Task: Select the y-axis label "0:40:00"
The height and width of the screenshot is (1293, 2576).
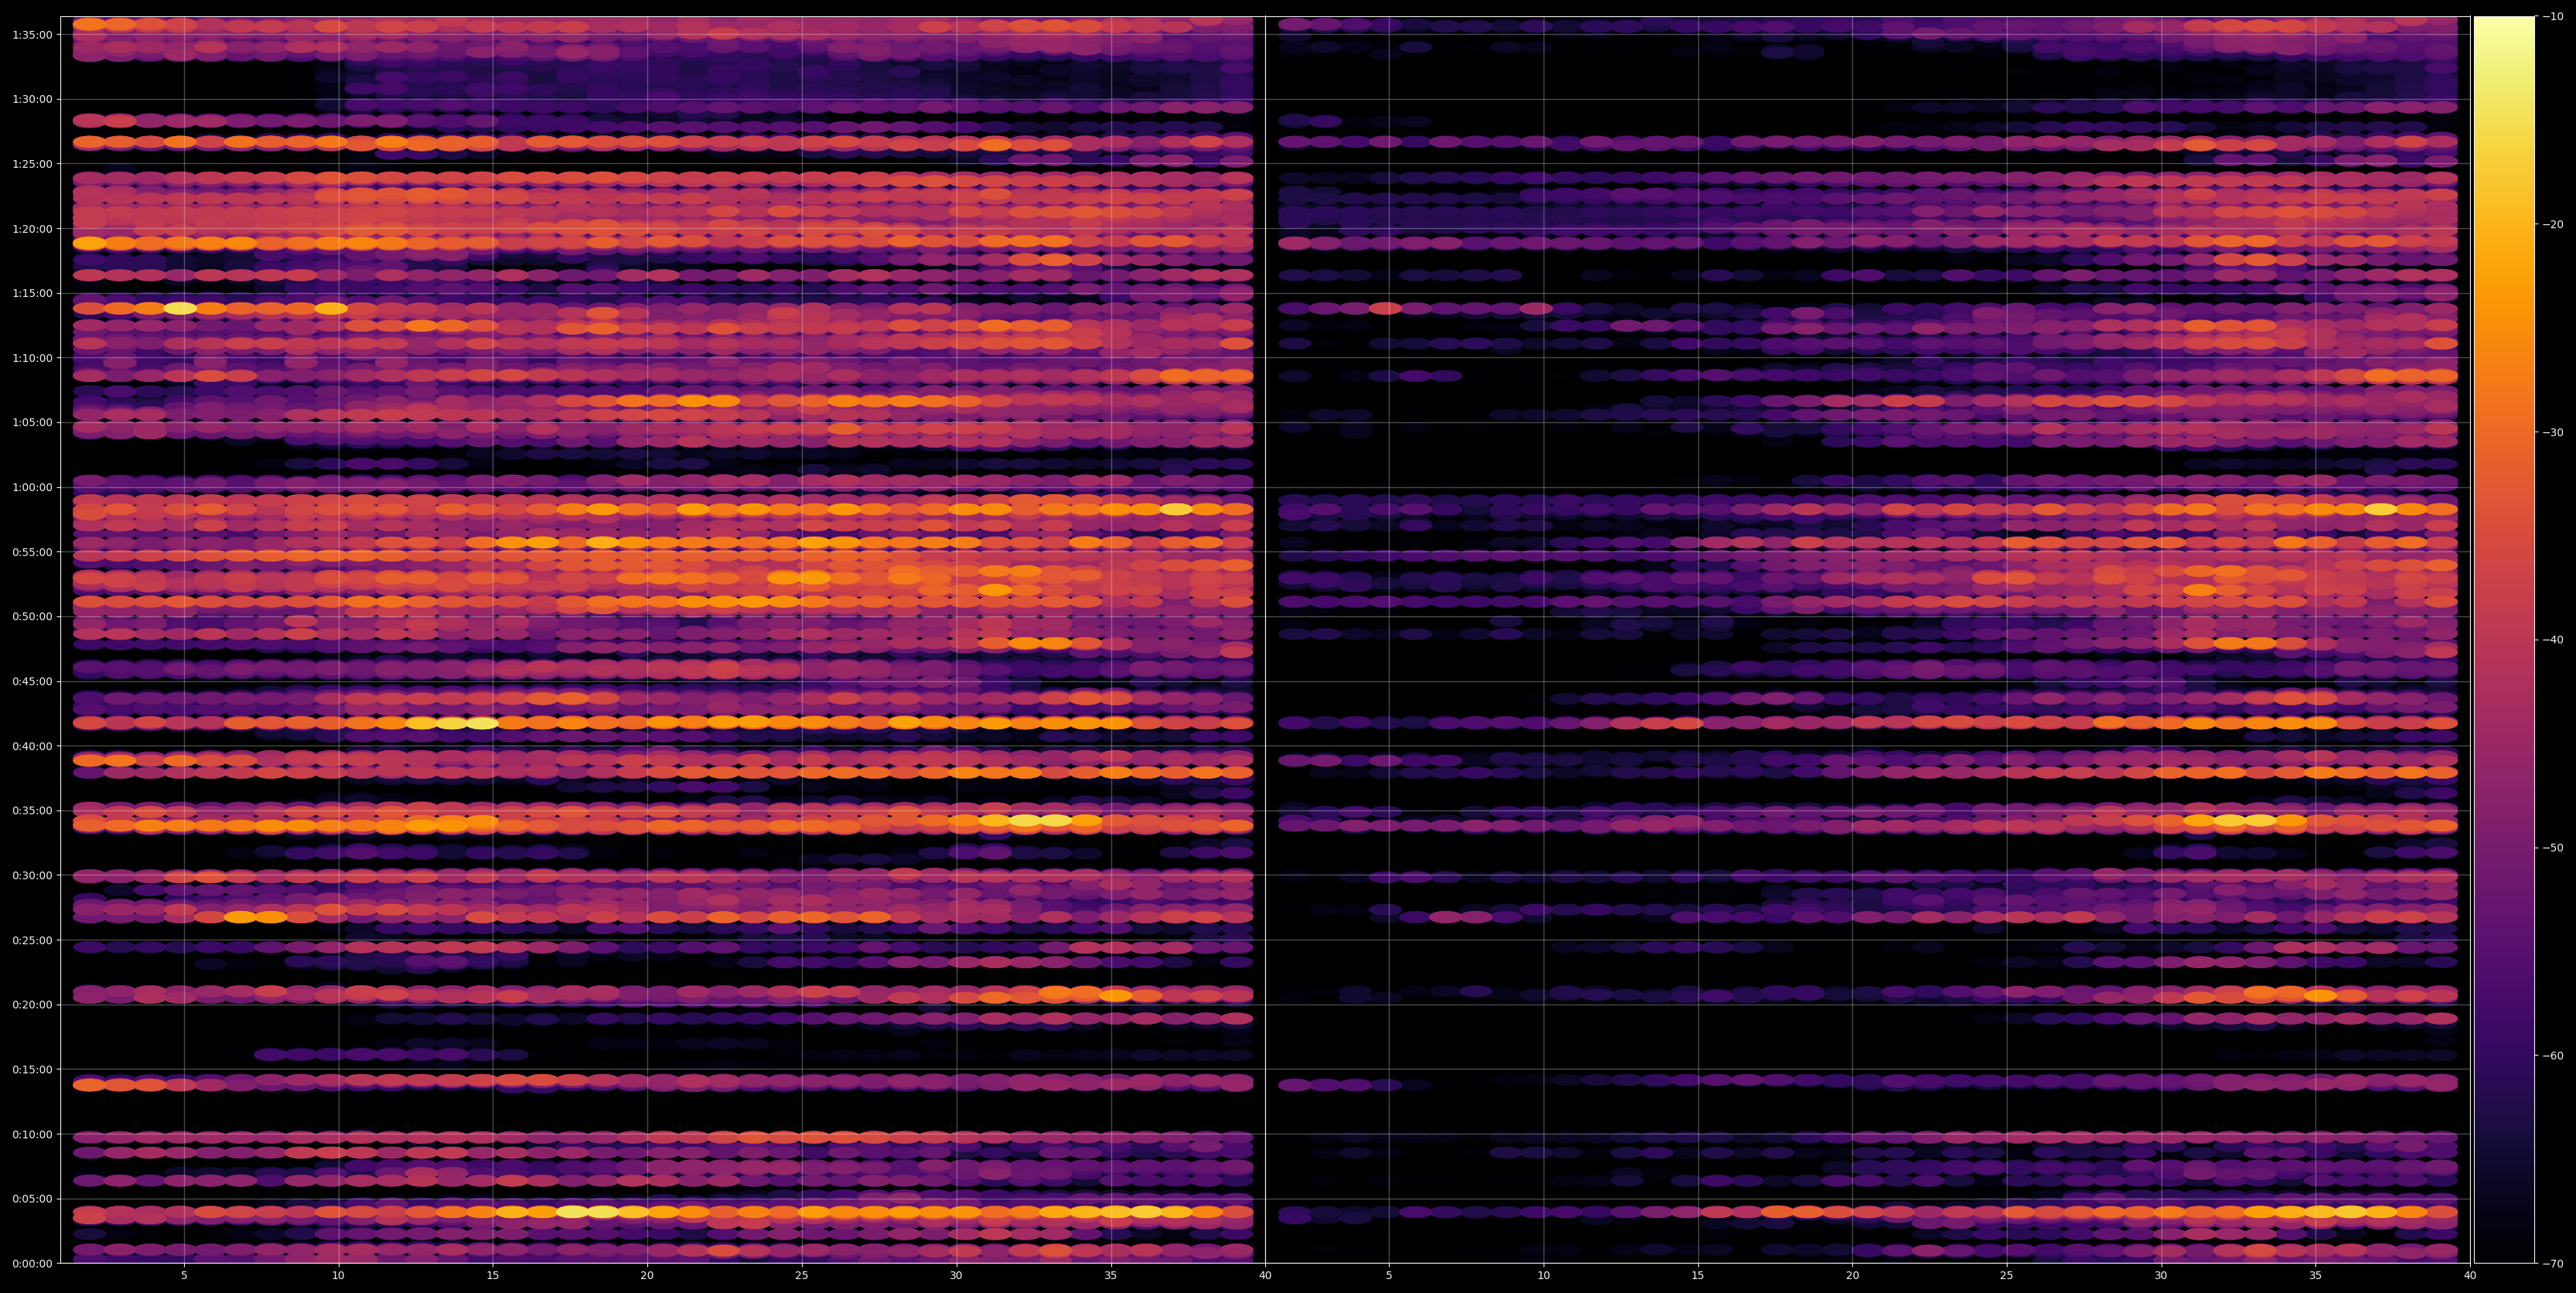Action: click(32, 746)
